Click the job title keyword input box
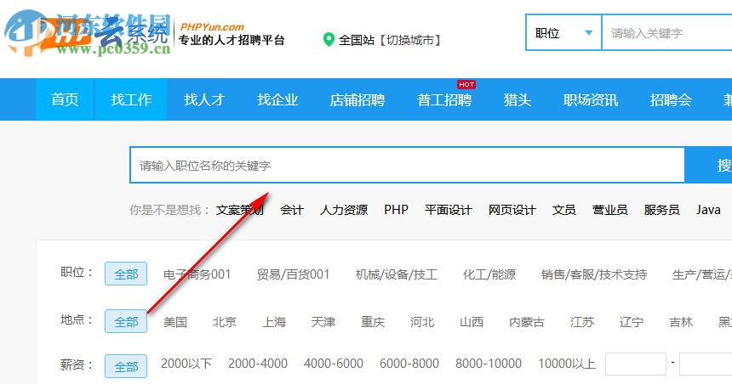The width and height of the screenshot is (732, 384). (x=407, y=165)
